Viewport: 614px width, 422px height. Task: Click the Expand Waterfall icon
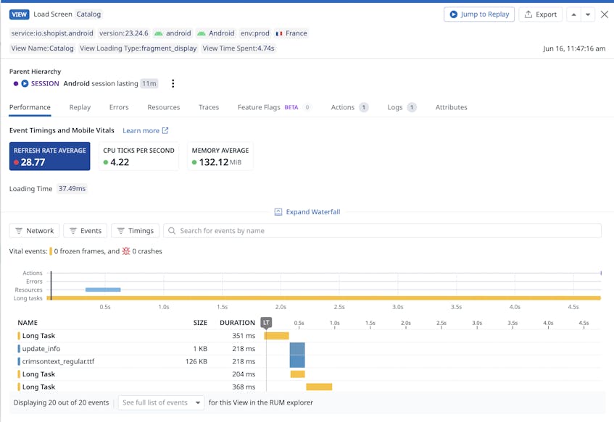(x=278, y=212)
